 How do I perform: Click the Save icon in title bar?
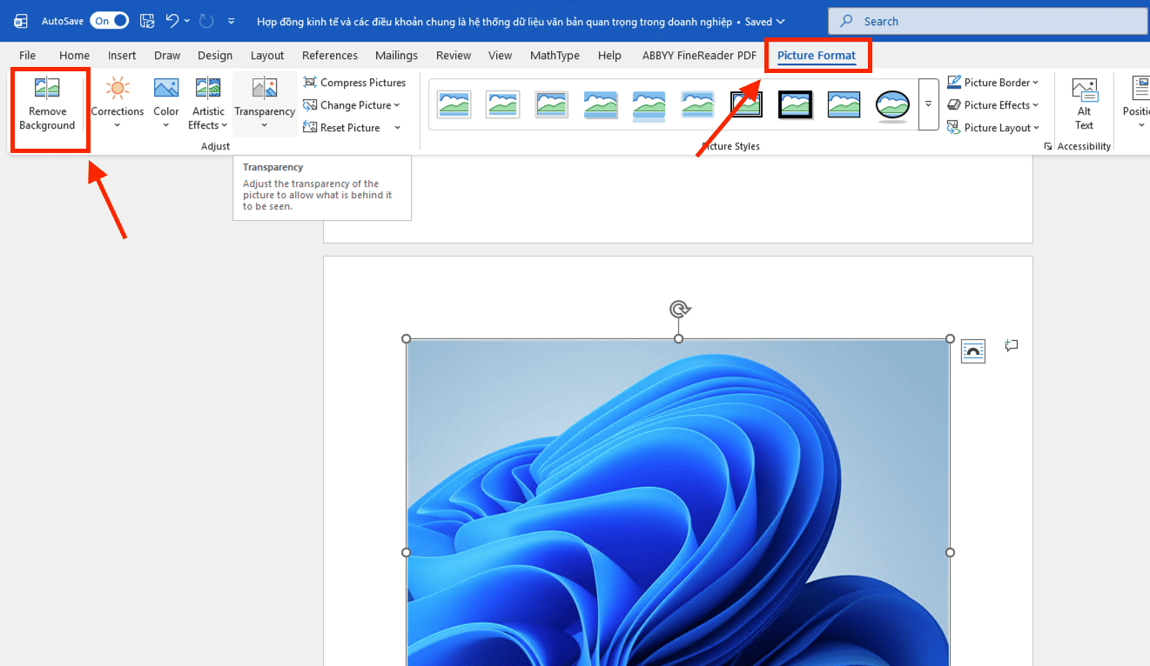point(147,21)
